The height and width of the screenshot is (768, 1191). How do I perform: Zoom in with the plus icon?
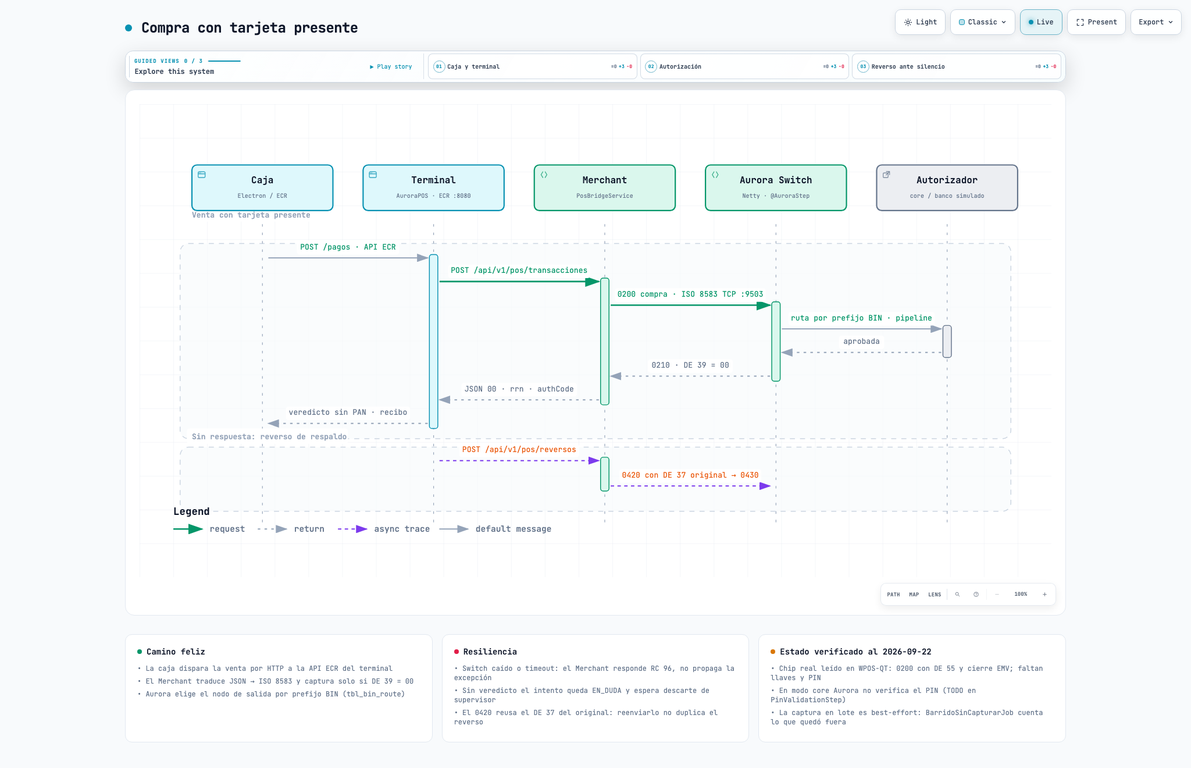click(1044, 594)
